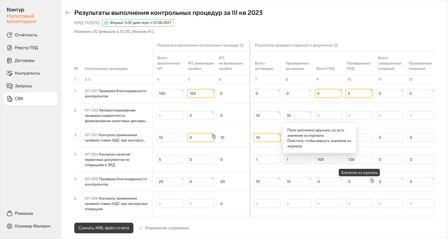The height and width of the screenshot is (239, 448).
Task: Download the XML report file
Action: pos(104,228)
